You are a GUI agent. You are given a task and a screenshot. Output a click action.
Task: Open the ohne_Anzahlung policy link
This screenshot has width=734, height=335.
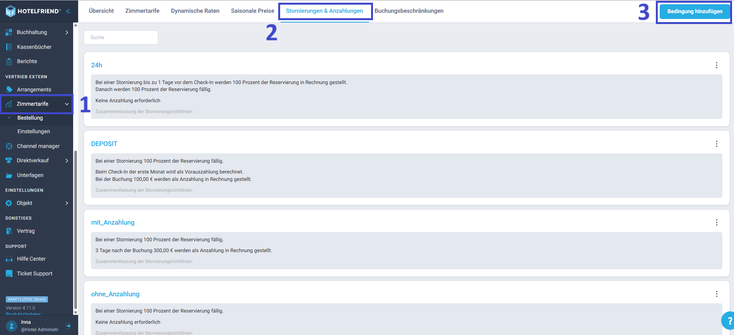(x=115, y=294)
